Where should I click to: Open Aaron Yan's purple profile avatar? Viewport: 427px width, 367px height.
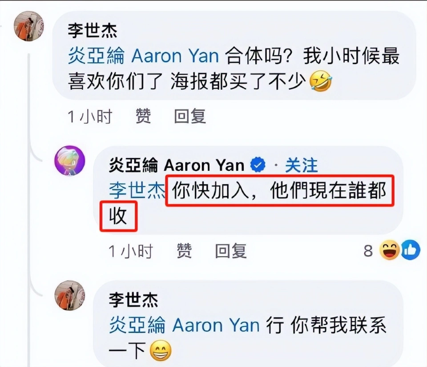70,161
